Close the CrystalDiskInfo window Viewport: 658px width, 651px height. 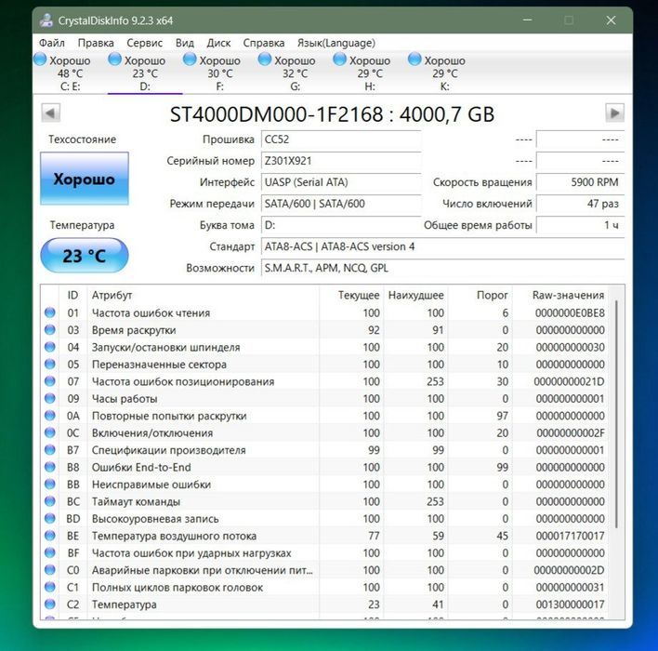(611, 20)
